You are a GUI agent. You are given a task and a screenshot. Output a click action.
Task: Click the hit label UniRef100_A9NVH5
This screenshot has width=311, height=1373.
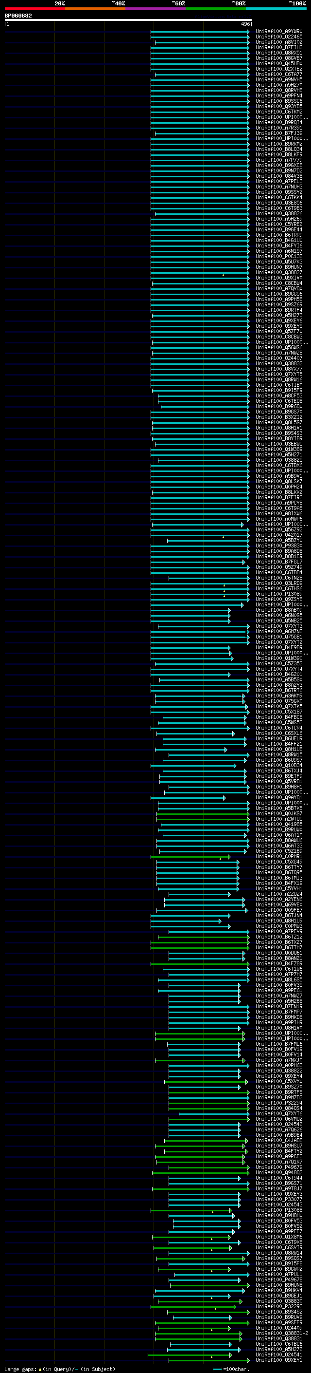click(278, 79)
